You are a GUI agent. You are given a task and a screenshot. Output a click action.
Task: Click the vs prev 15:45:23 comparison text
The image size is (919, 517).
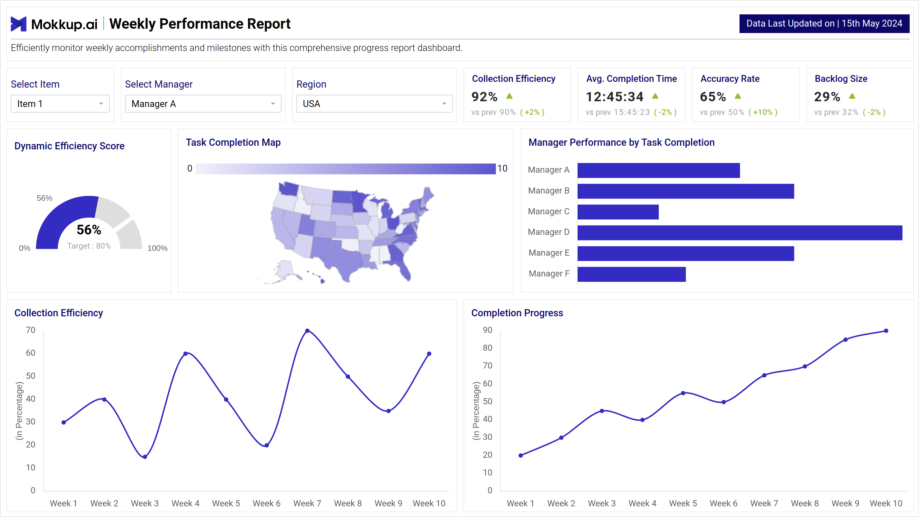tap(617, 112)
